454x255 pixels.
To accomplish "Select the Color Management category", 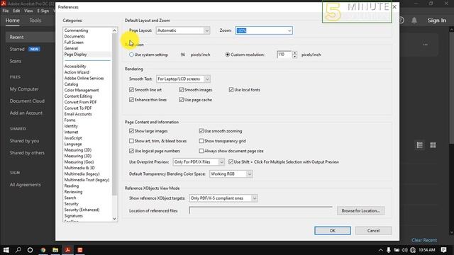I will point(82,90).
